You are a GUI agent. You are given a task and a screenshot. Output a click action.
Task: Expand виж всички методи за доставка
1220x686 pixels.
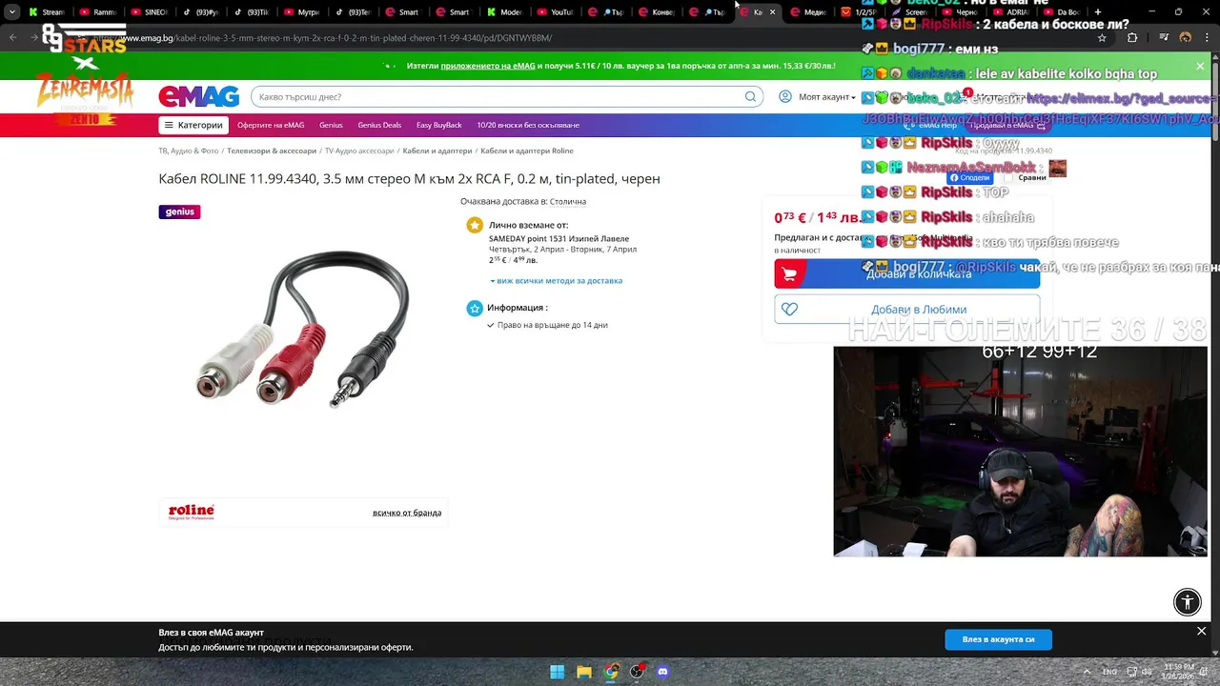pos(557,280)
